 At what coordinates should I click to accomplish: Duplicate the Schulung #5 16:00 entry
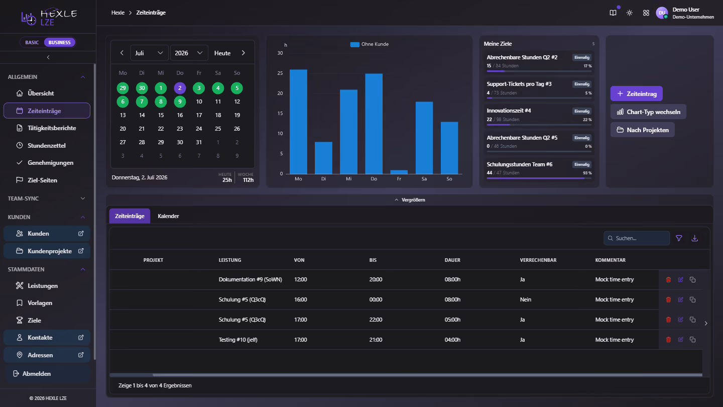[692, 299]
